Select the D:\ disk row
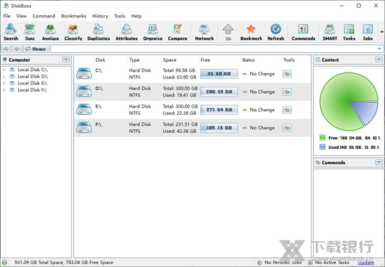385x267 pixels. [x=193, y=92]
